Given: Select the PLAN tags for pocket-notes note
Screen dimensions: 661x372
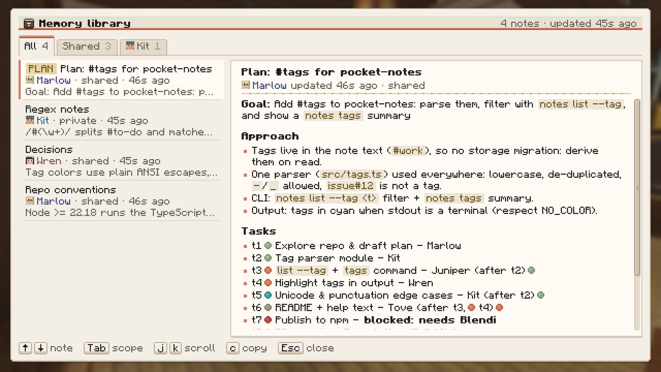Looking at the screenshot, I should point(122,80).
